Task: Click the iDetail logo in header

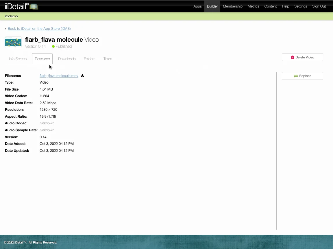Action: [21, 6]
